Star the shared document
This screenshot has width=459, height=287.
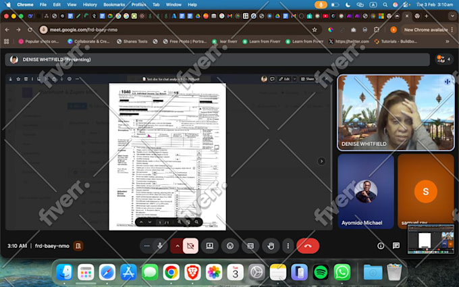click(x=18, y=79)
